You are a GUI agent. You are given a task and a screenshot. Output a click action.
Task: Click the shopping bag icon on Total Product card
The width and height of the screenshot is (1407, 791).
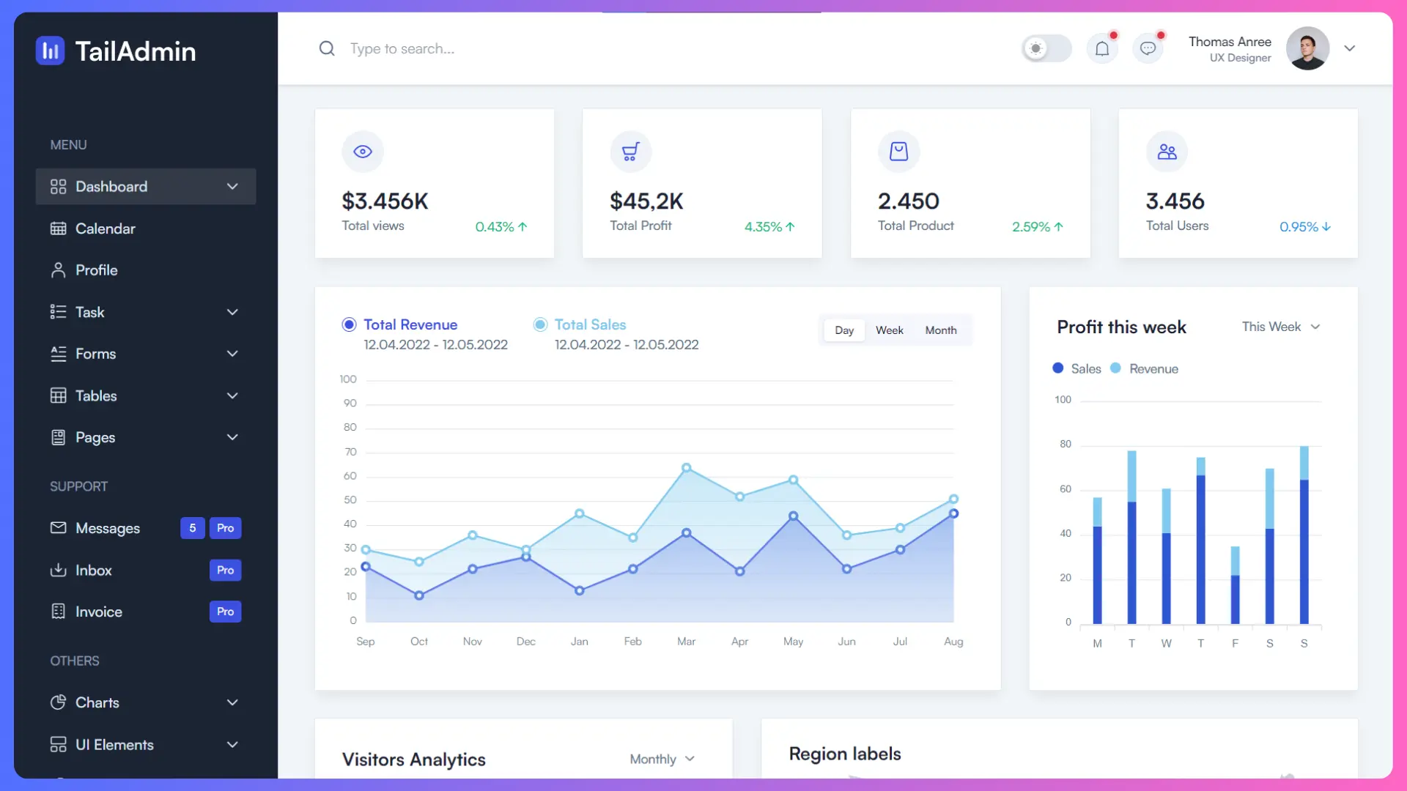[898, 152]
